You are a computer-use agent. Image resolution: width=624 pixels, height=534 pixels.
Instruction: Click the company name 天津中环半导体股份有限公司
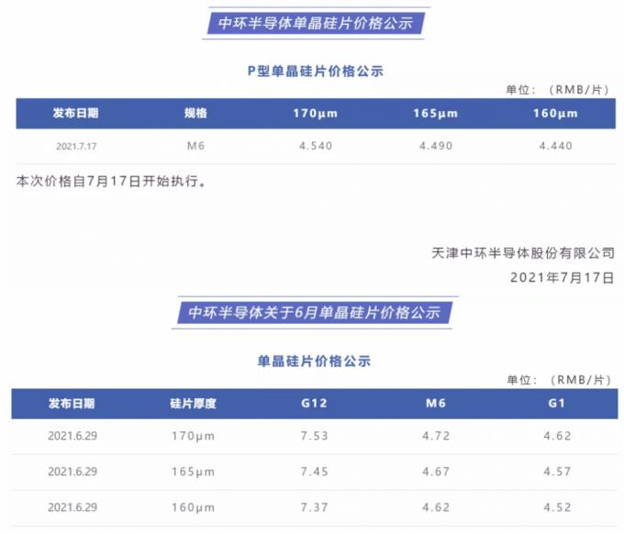pos(523,253)
